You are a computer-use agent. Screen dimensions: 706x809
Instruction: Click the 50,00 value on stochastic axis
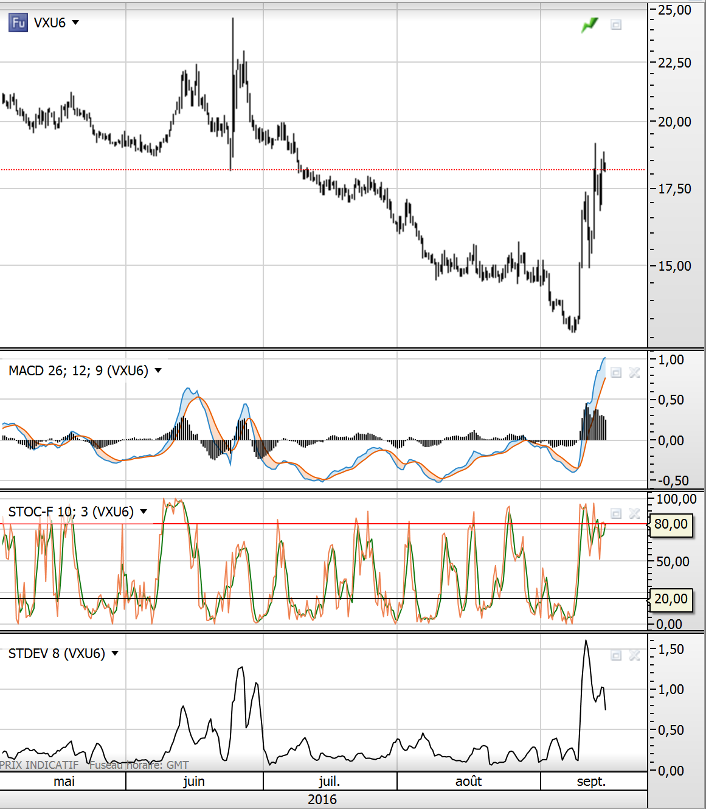(x=673, y=561)
